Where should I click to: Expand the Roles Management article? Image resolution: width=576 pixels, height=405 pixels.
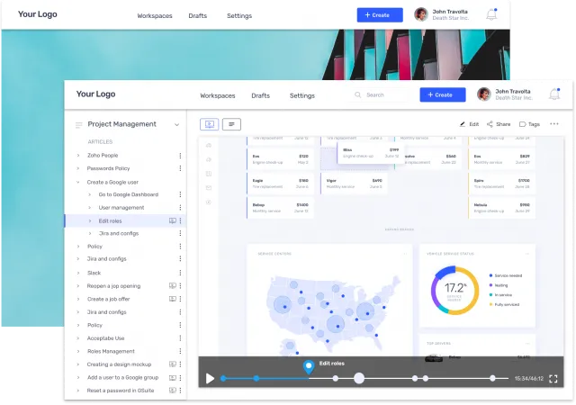pyautogui.click(x=78, y=351)
